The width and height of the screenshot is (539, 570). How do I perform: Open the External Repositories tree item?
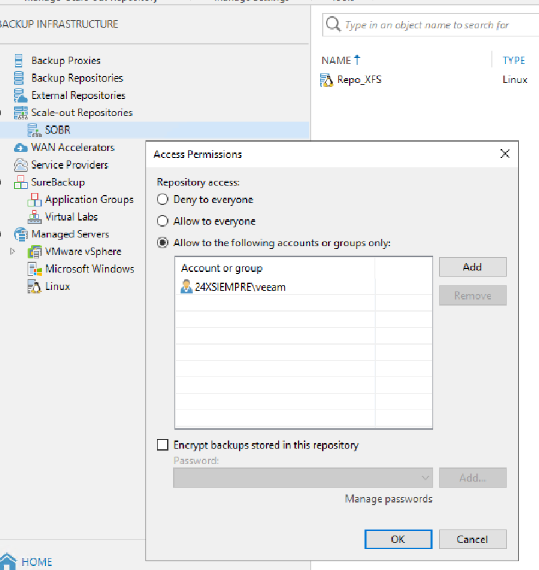pyautogui.click(x=78, y=95)
